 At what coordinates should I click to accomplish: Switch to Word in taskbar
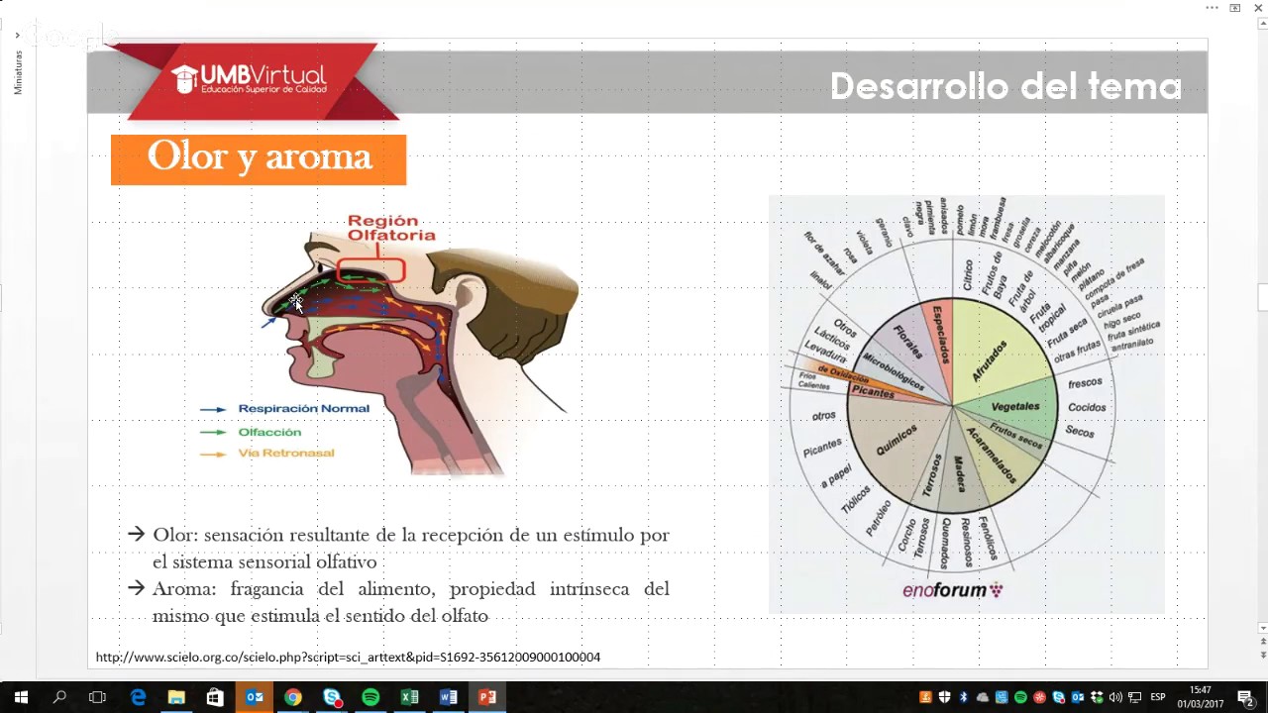tap(448, 697)
